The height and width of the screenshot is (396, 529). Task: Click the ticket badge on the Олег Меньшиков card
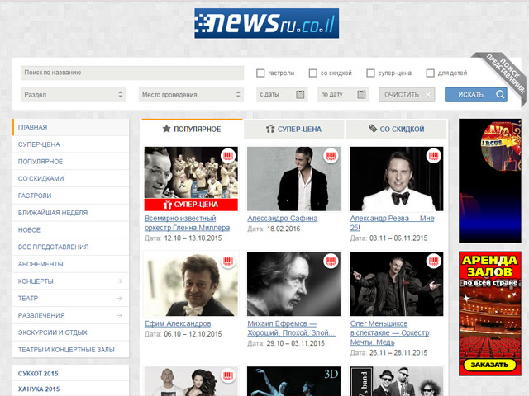(433, 262)
